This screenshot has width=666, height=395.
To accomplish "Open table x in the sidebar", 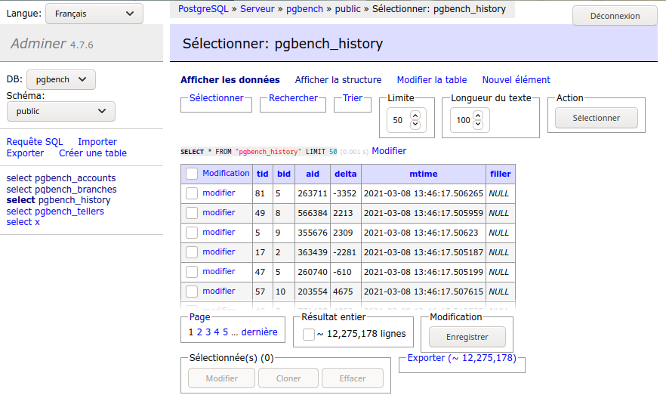I will coord(38,222).
